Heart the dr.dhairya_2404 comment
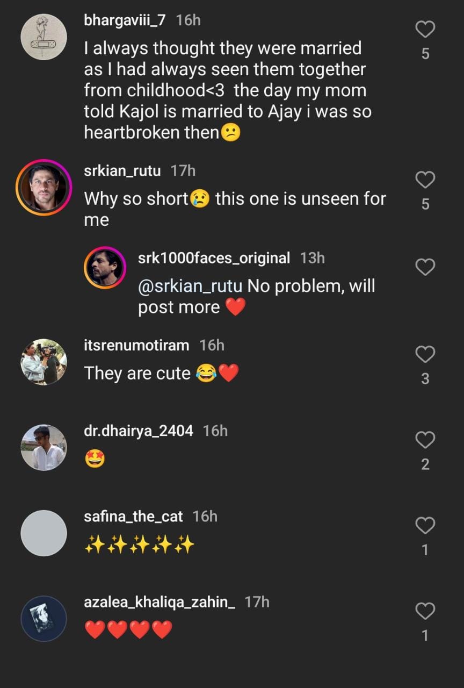Image resolution: width=464 pixels, height=688 pixels. [425, 440]
